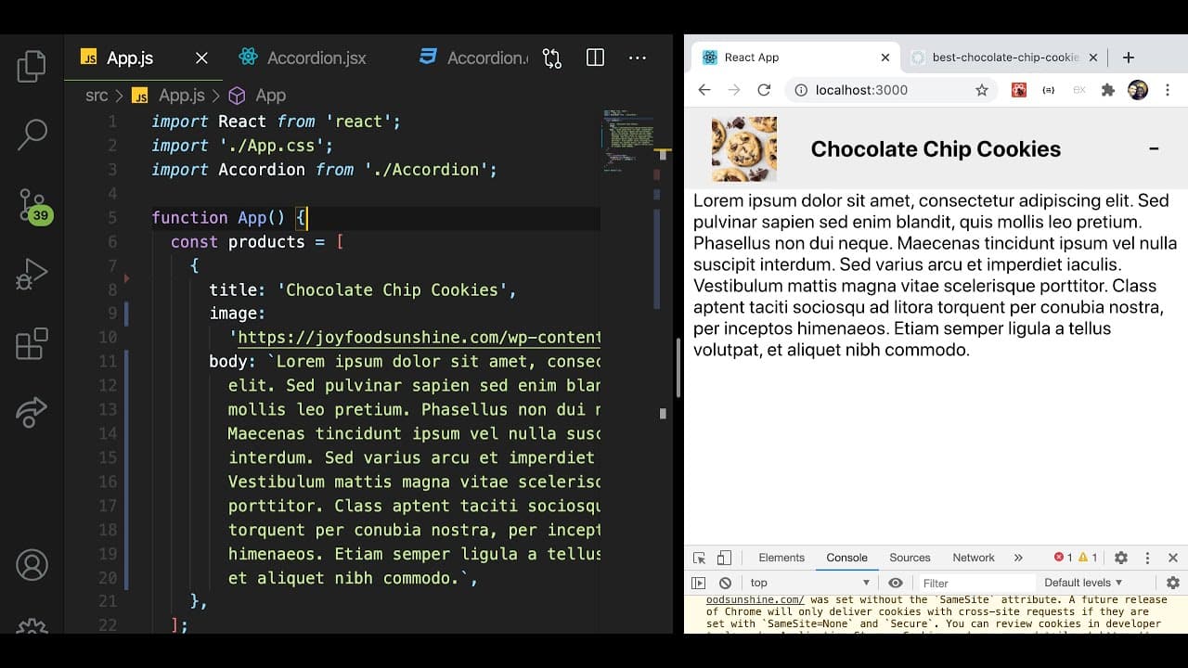The width and height of the screenshot is (1188, 668).
Task: Create a live expression with eye icon
Action: click(x=895, y=583)
